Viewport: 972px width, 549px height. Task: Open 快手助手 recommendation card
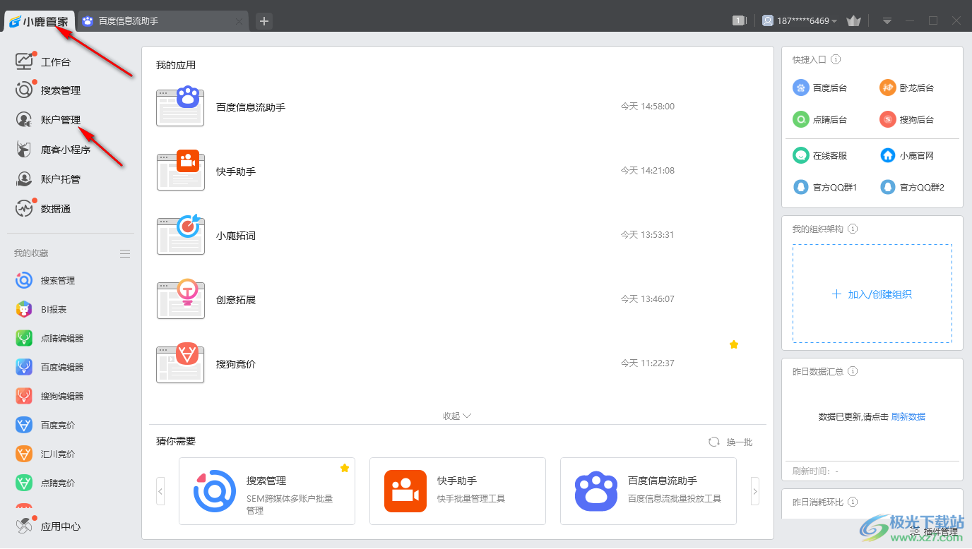pos(458,491)
